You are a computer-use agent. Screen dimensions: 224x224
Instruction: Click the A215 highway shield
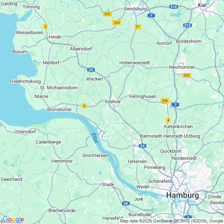187,25
